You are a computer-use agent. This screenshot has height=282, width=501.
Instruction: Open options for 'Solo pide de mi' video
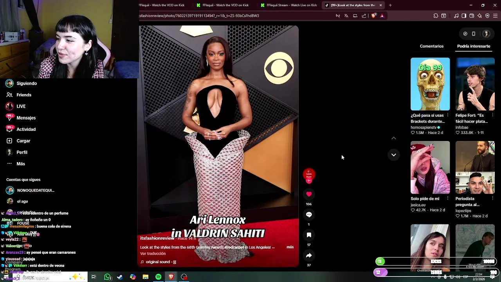[x=447, y=199]
